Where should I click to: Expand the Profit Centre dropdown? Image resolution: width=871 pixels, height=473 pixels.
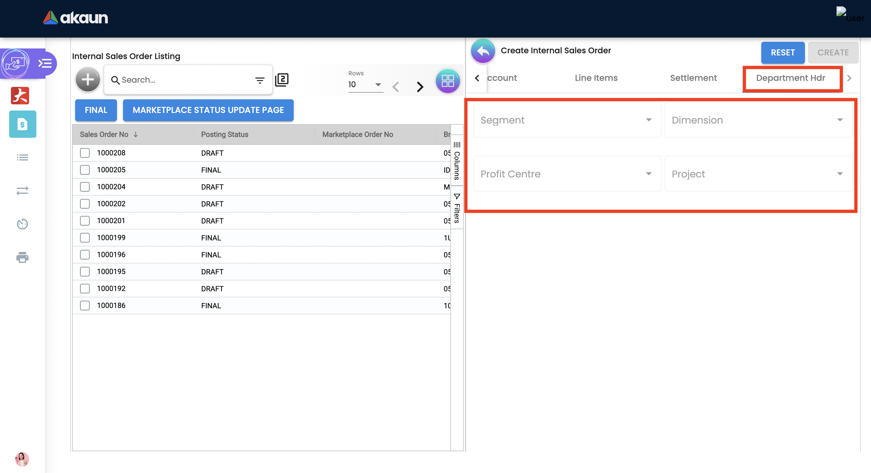coord(567,174)
